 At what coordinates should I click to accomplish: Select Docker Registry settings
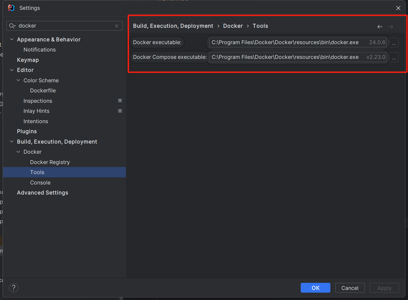point(50,162)
